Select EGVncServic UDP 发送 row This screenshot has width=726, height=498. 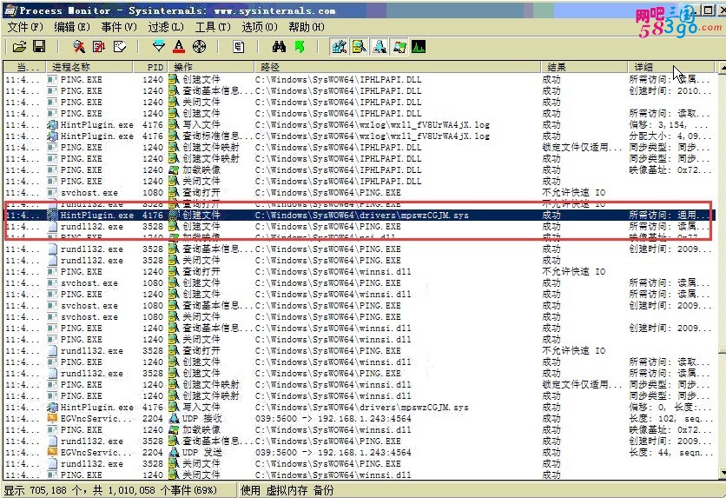360,452
